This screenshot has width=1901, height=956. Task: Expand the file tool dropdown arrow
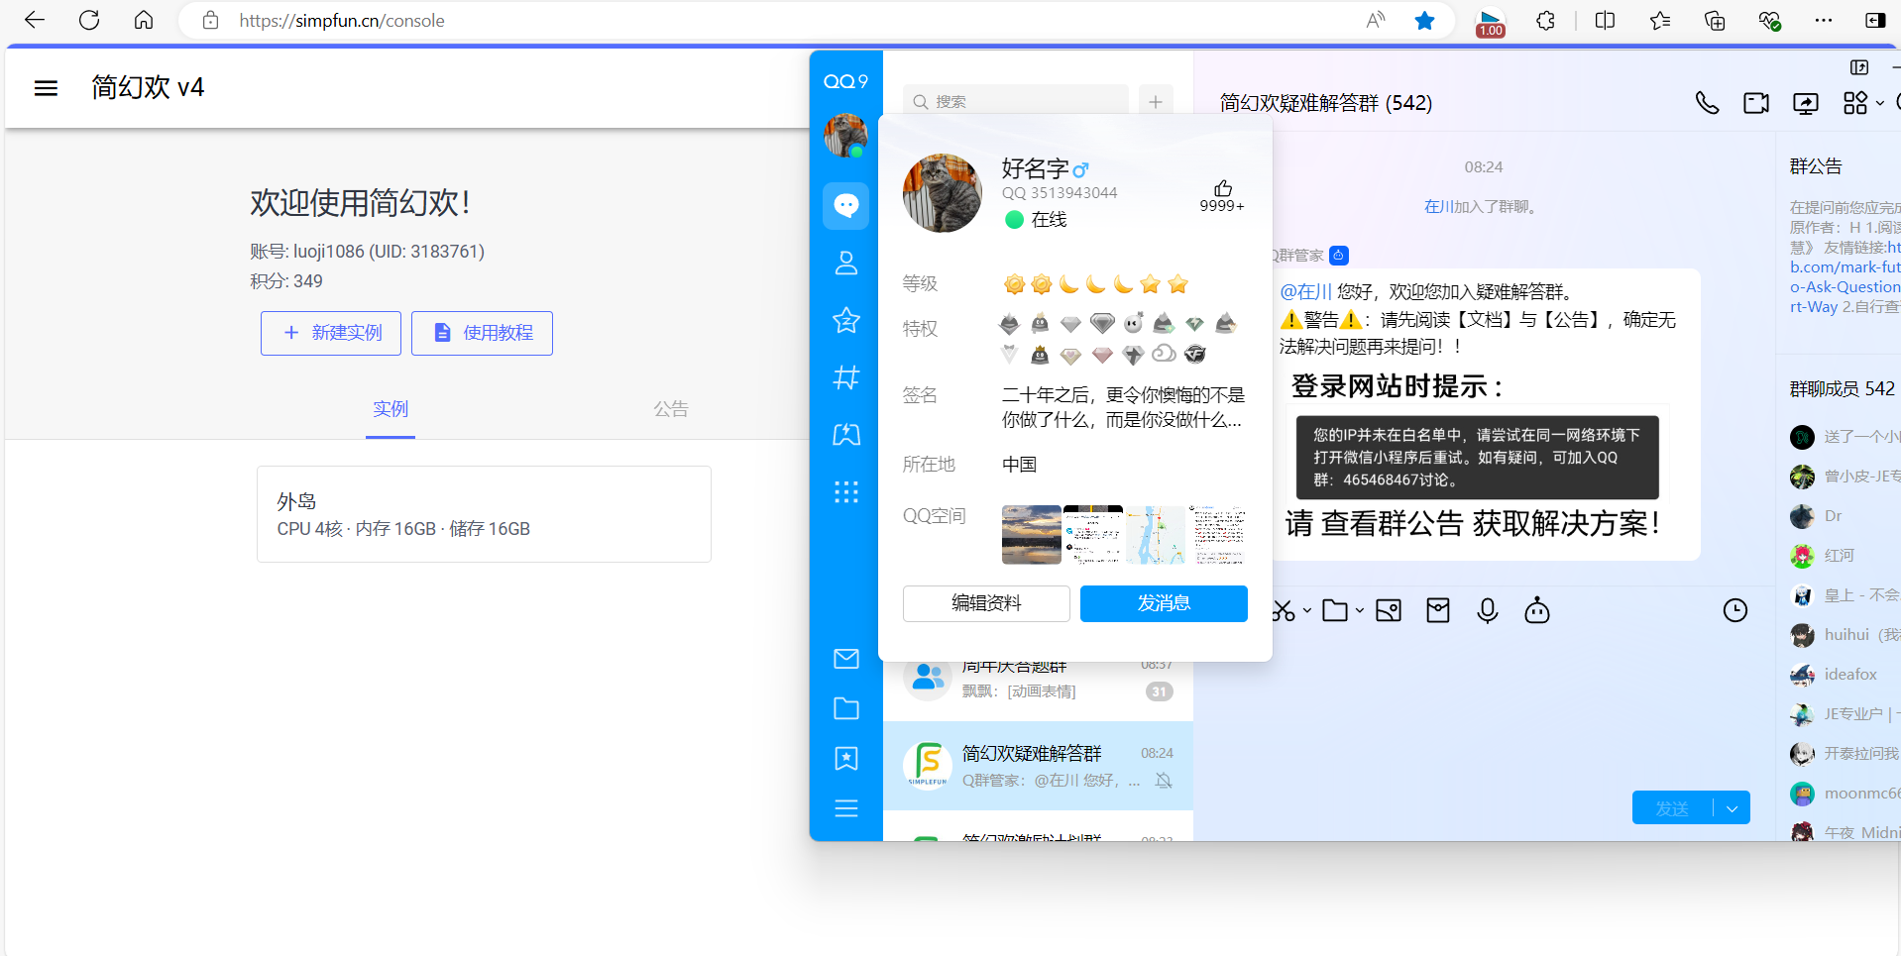(1360, 611)
